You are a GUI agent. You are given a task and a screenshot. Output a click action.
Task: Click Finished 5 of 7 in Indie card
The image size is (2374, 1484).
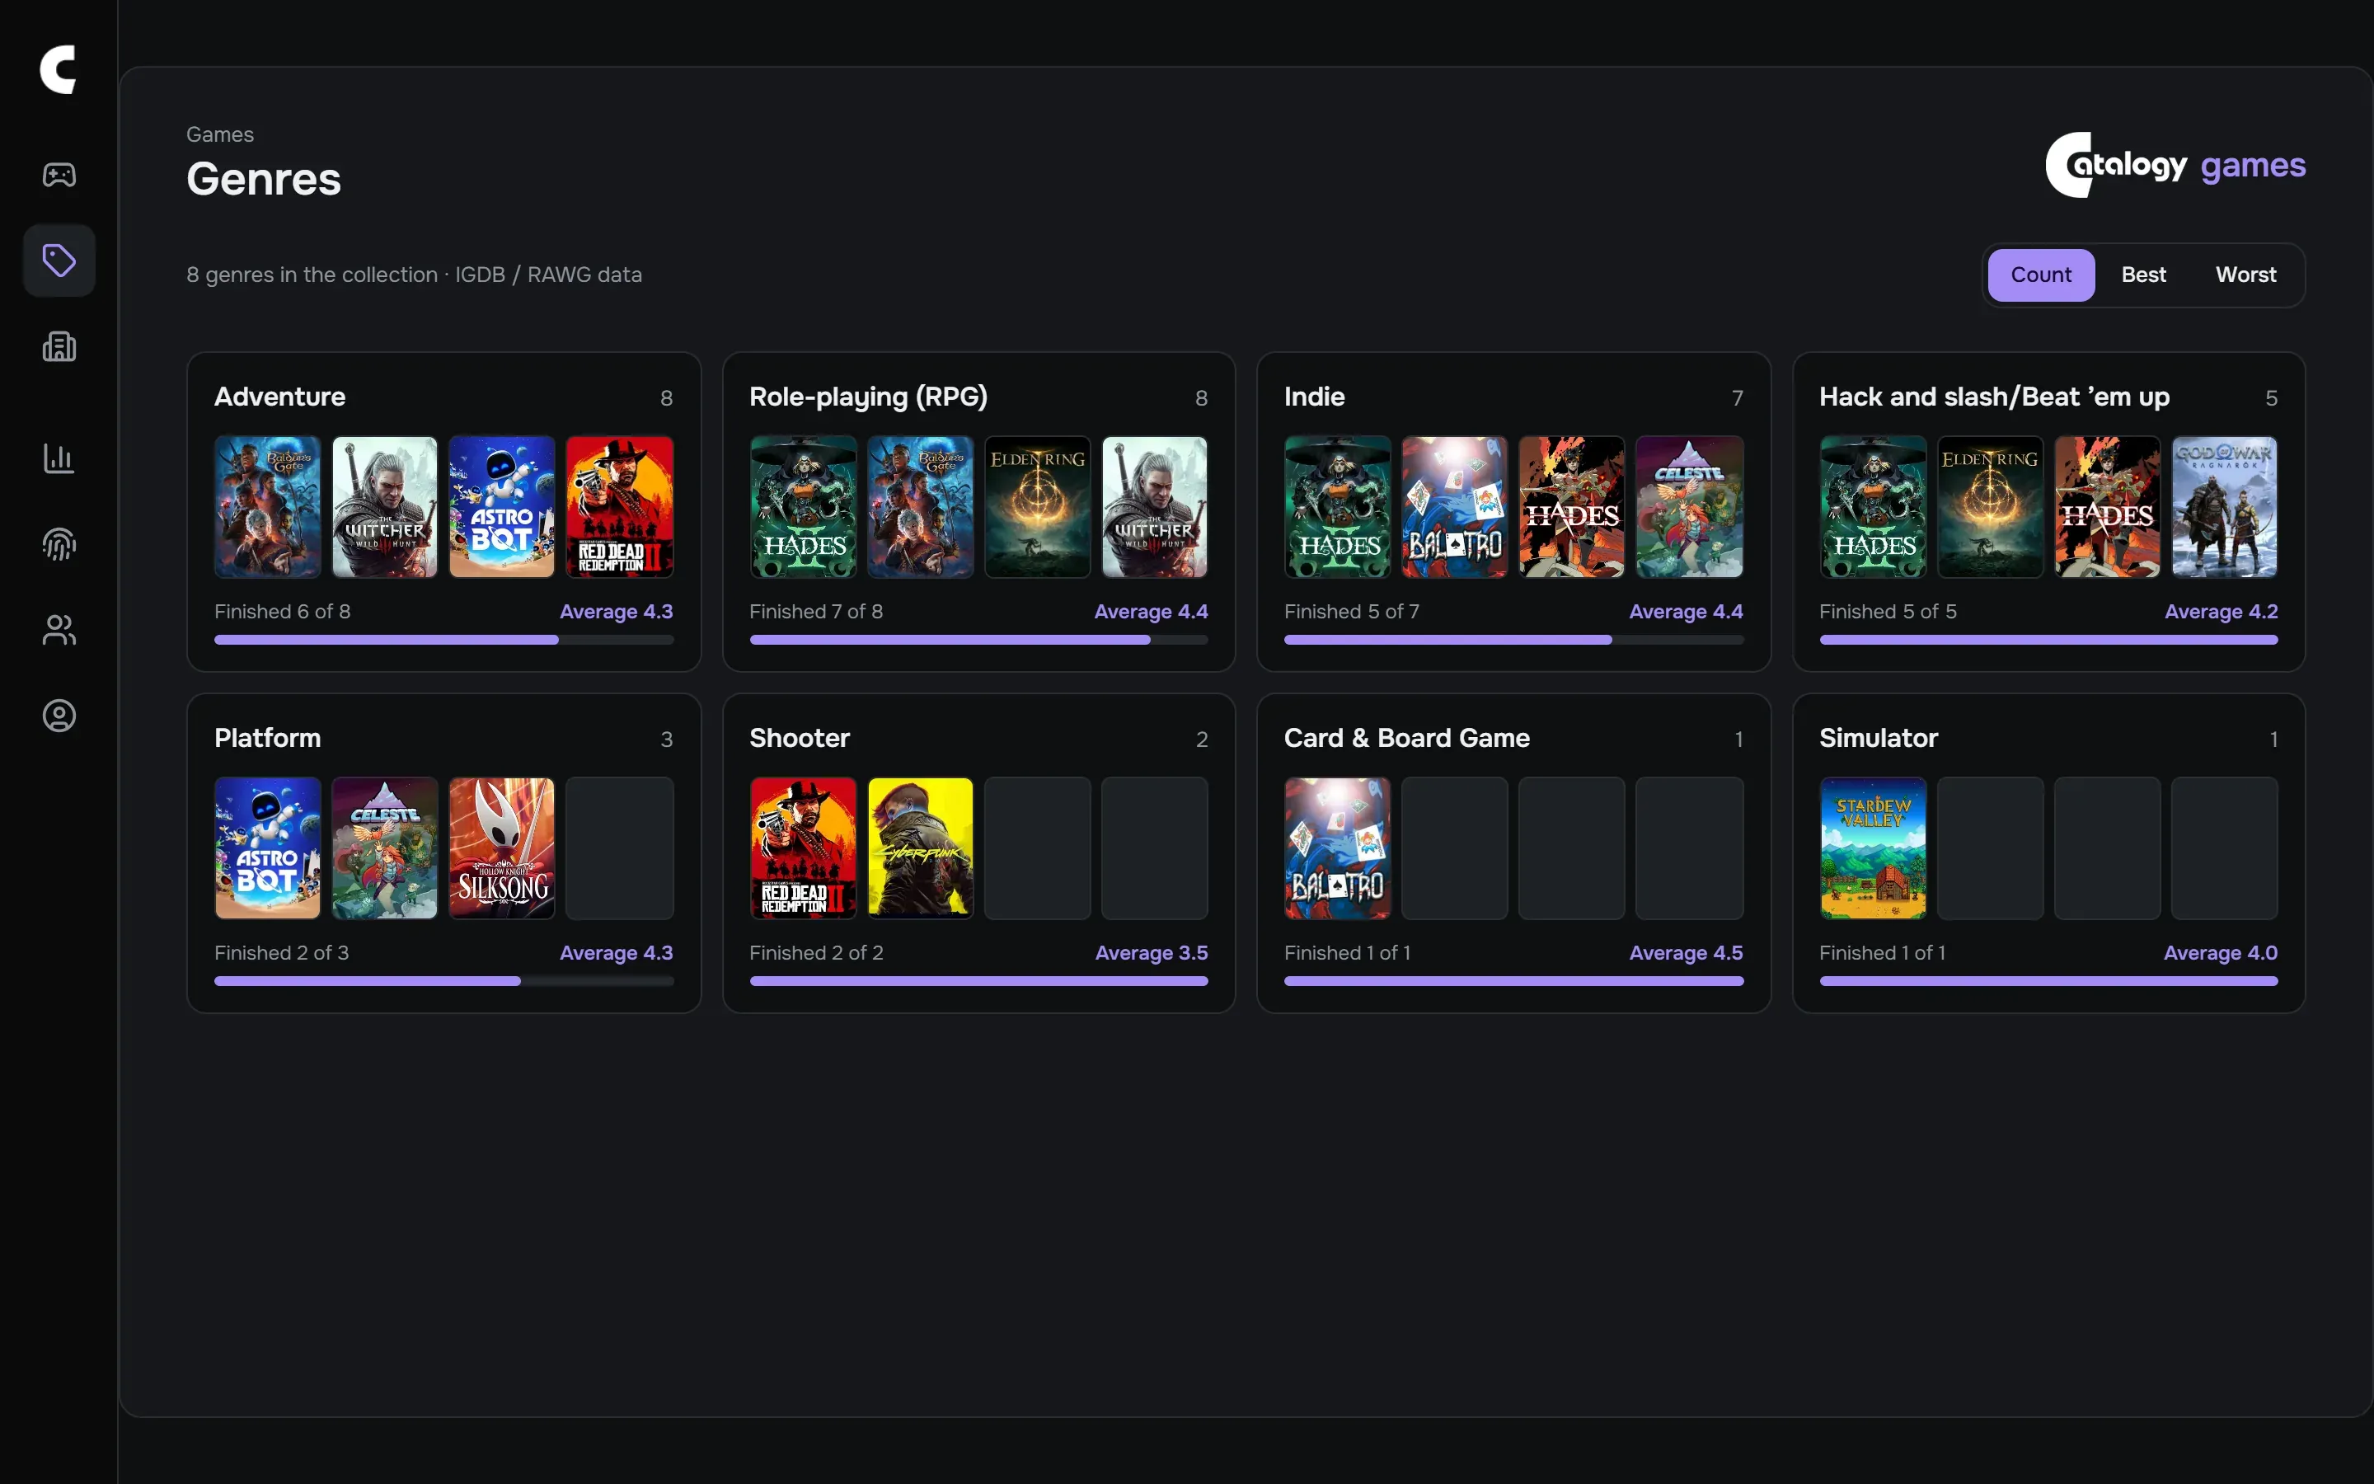pos(1351,612)
